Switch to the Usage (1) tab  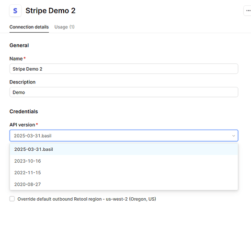pyautogui.click(x=64, y=27)
